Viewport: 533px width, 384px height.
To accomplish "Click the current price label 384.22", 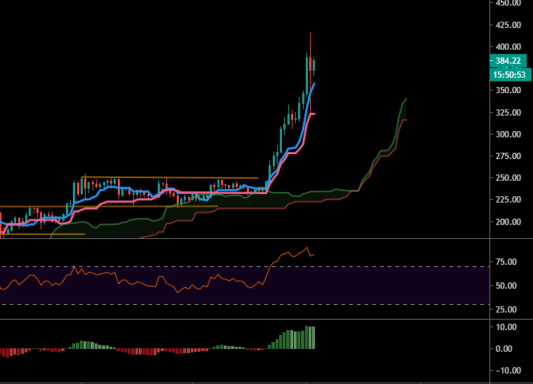I will tap(508, 61).
